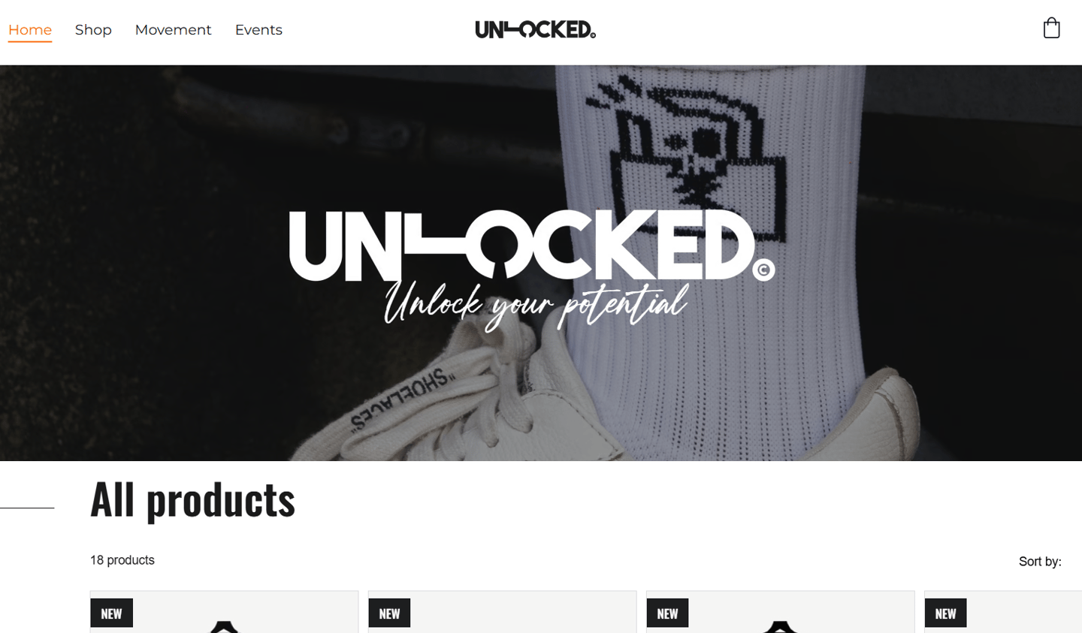This screenshot has width=1082, height=633.
Task: Click the Unlock your potential tagline
Action: click(x=535, y=303)
